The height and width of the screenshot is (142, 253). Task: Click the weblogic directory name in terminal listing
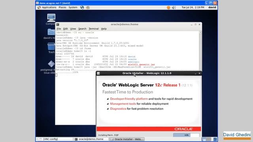134,62
